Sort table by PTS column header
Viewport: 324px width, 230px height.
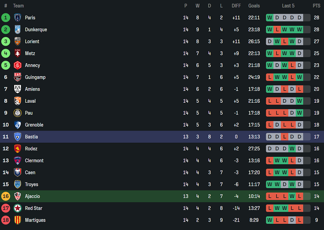(317, 6)
